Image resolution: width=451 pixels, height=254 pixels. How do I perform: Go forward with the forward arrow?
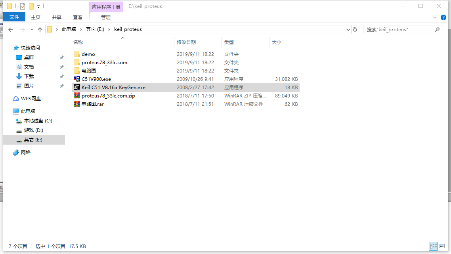click(23, 29)
